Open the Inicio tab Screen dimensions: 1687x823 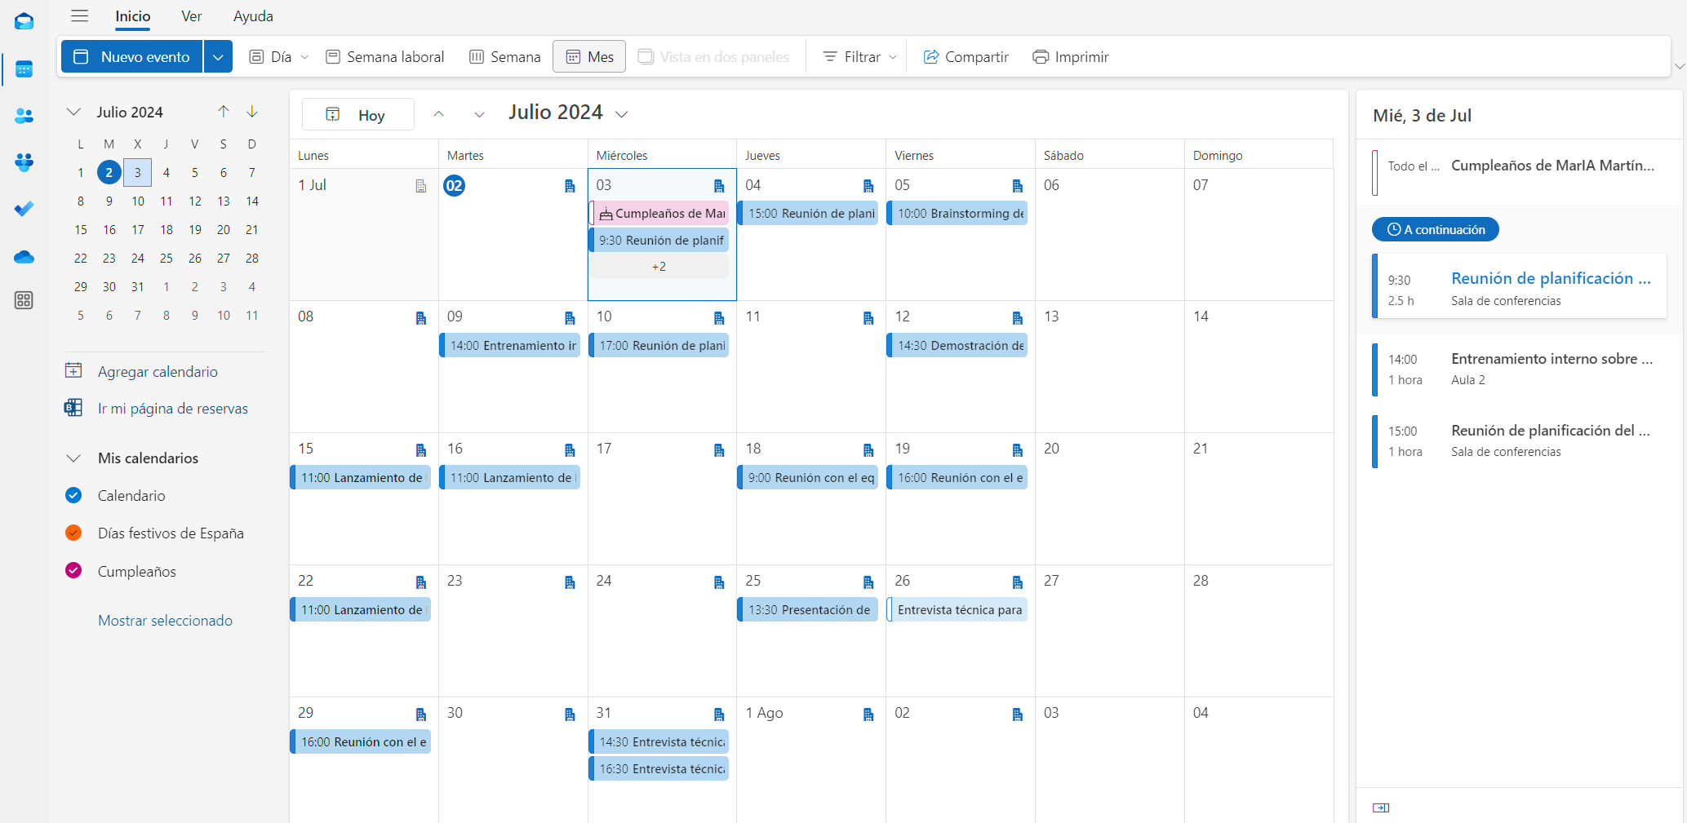[133, 15]
